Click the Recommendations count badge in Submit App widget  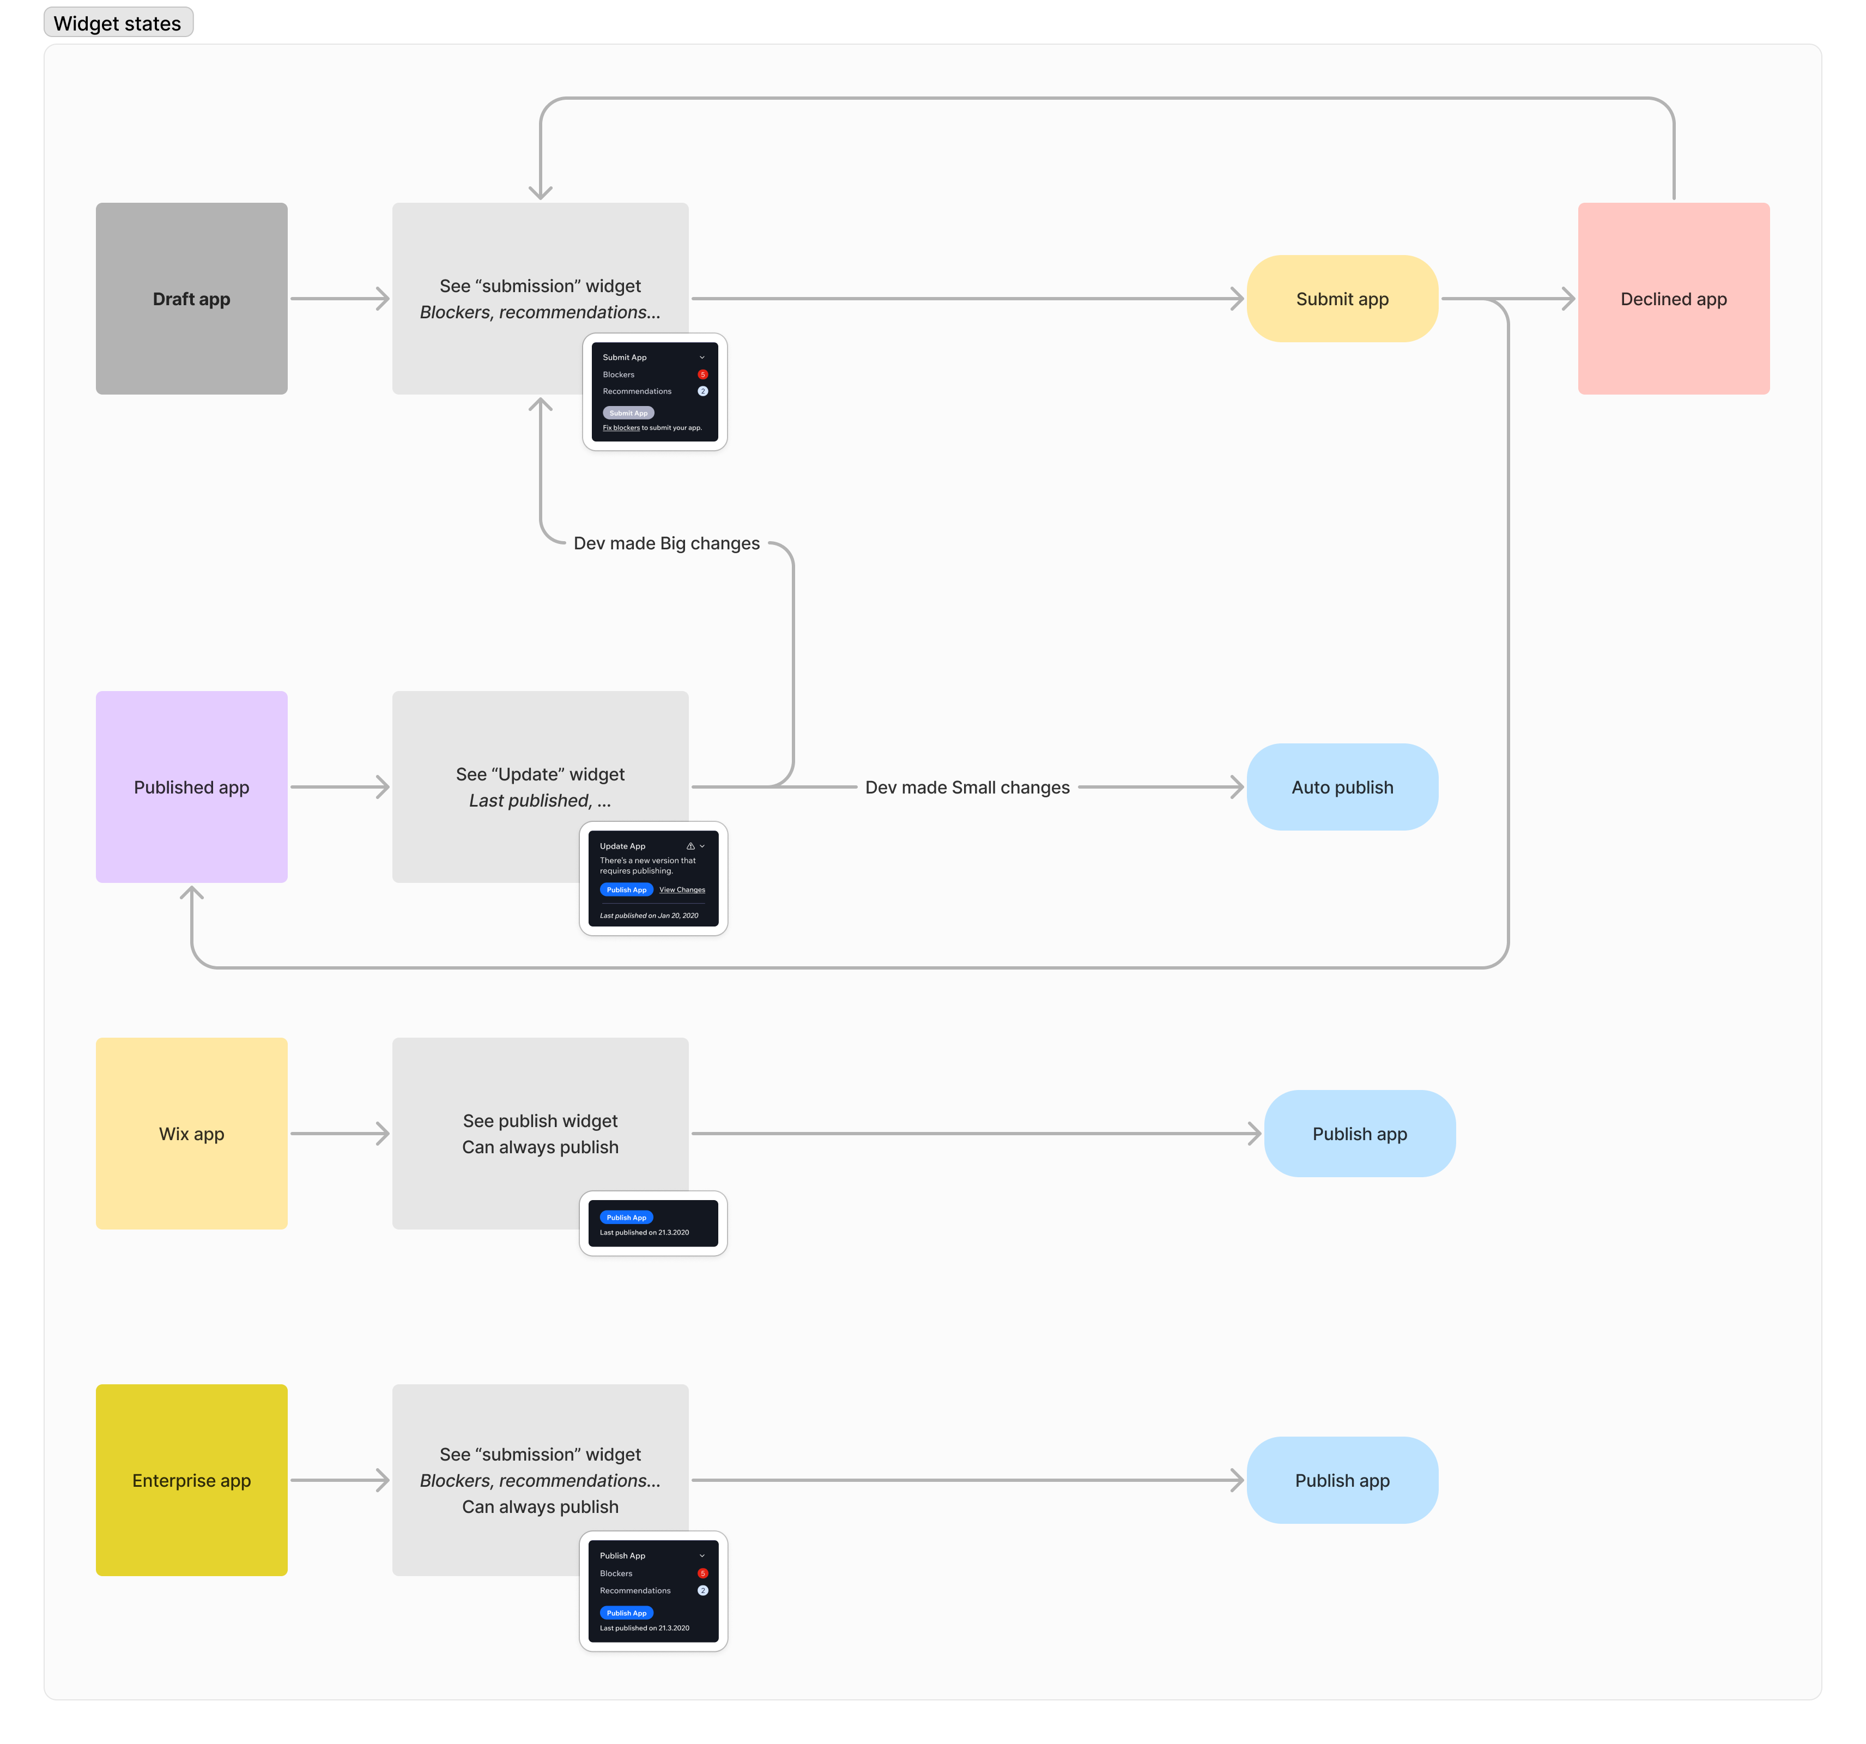[702, 391]
